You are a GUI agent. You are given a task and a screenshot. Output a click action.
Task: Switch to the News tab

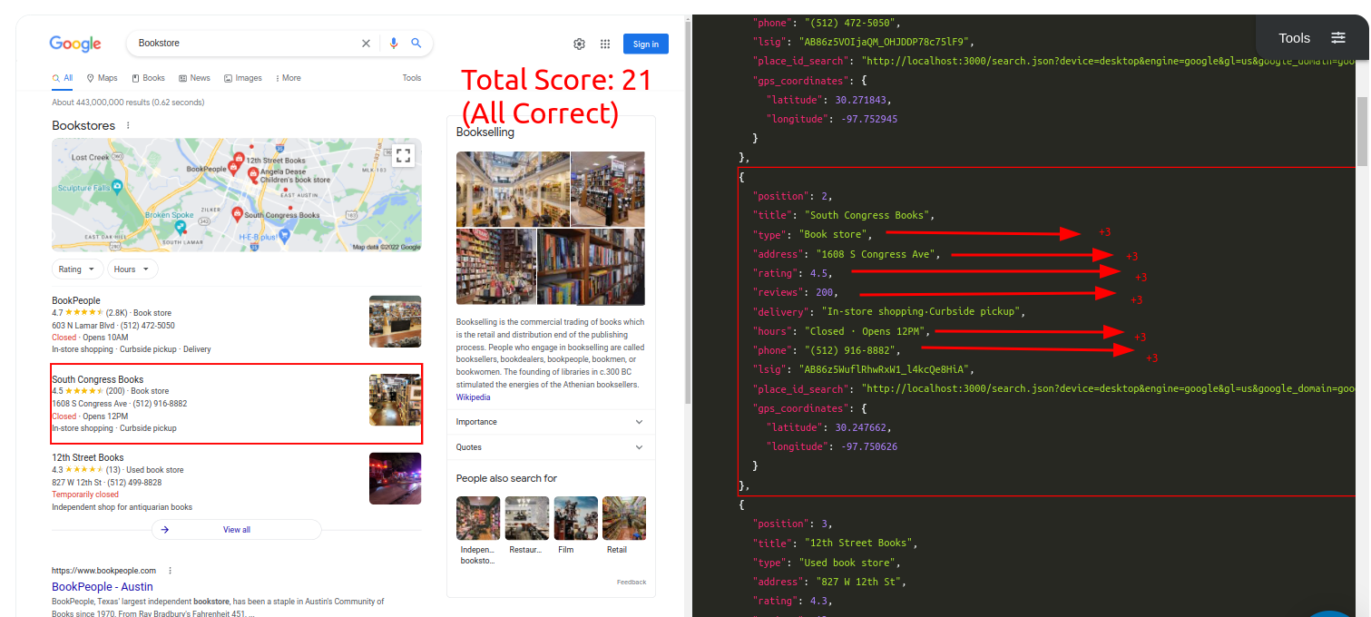[195, 78]
